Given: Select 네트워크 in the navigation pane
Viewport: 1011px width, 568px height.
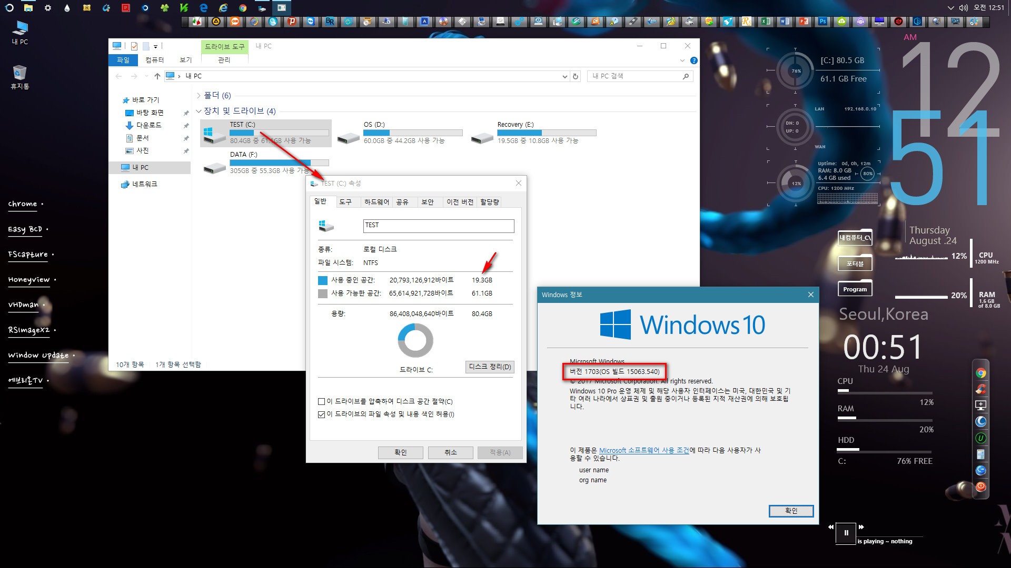Looking at the screenshot, I should (x=145, y=185).
